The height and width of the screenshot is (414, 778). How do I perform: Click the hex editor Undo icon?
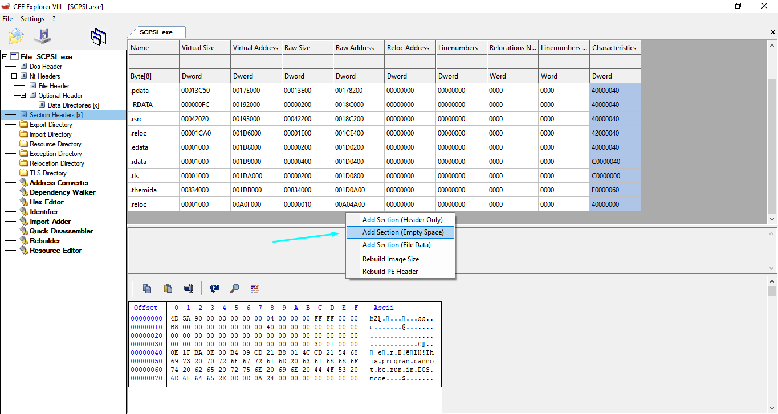214,288
